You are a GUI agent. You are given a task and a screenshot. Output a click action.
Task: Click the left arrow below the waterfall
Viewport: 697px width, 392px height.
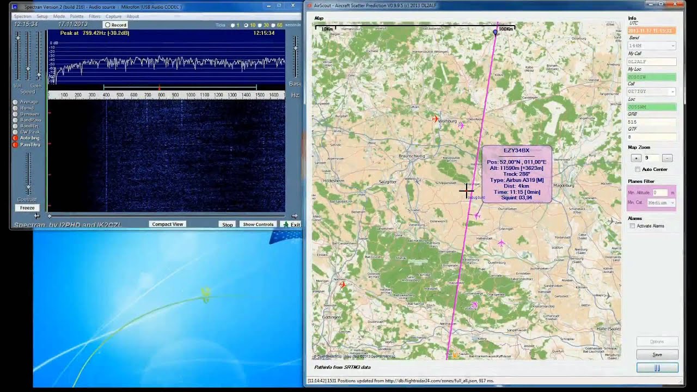[x=37, y=216]
